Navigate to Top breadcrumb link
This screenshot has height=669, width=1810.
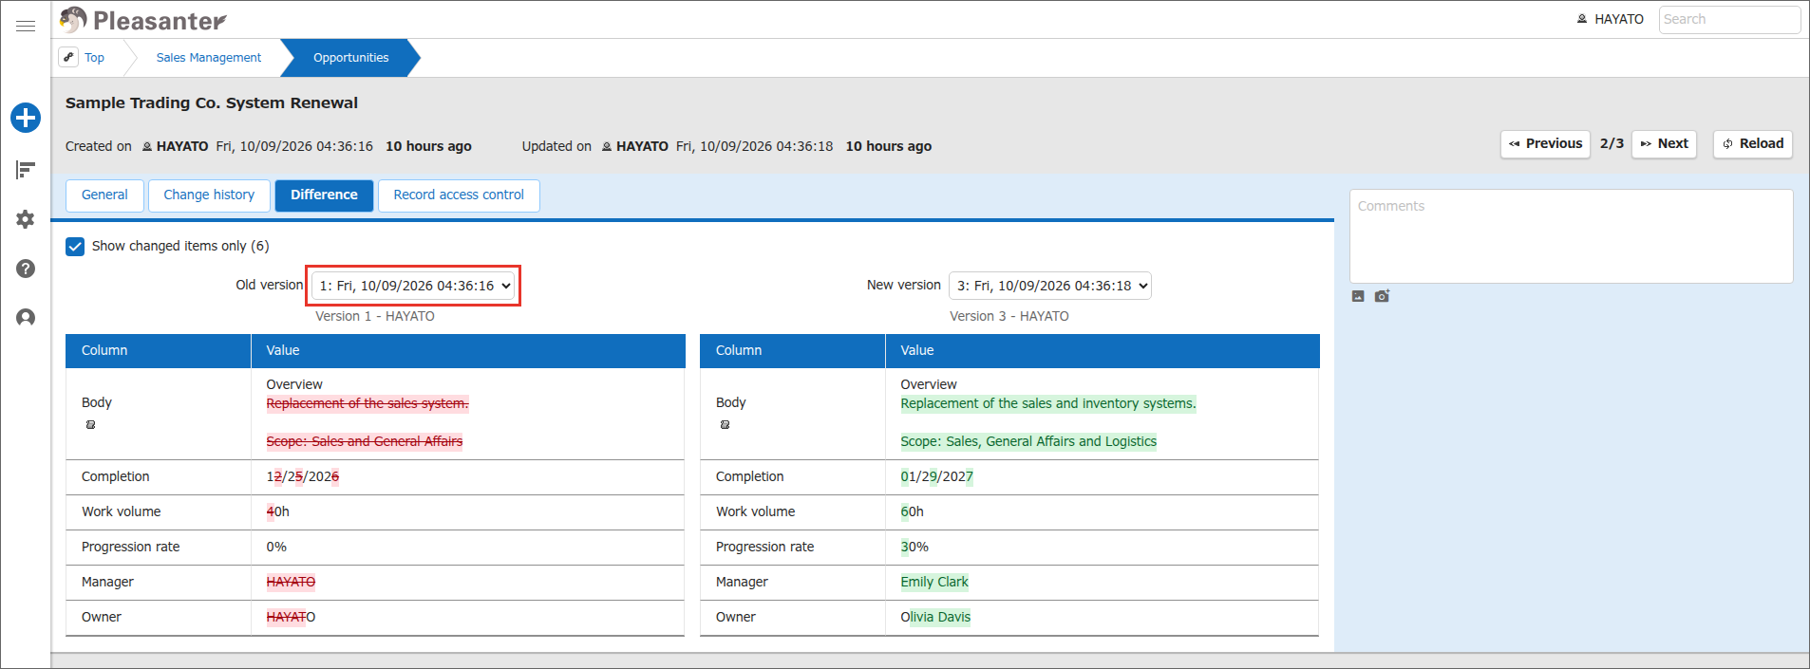[x=94, y=58]
